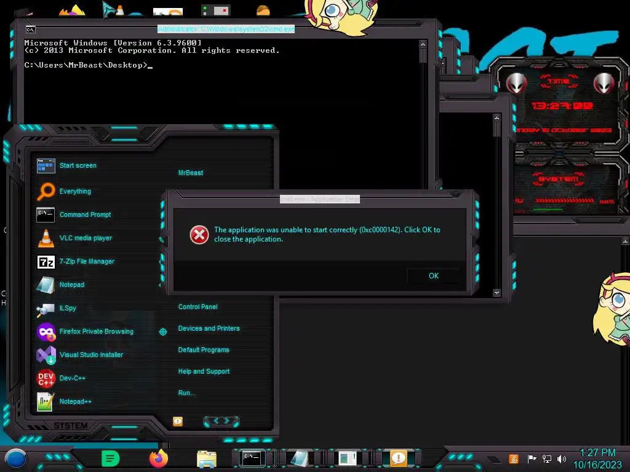
Task: Switch to the news-style window taskbar button
Action: 347,458
